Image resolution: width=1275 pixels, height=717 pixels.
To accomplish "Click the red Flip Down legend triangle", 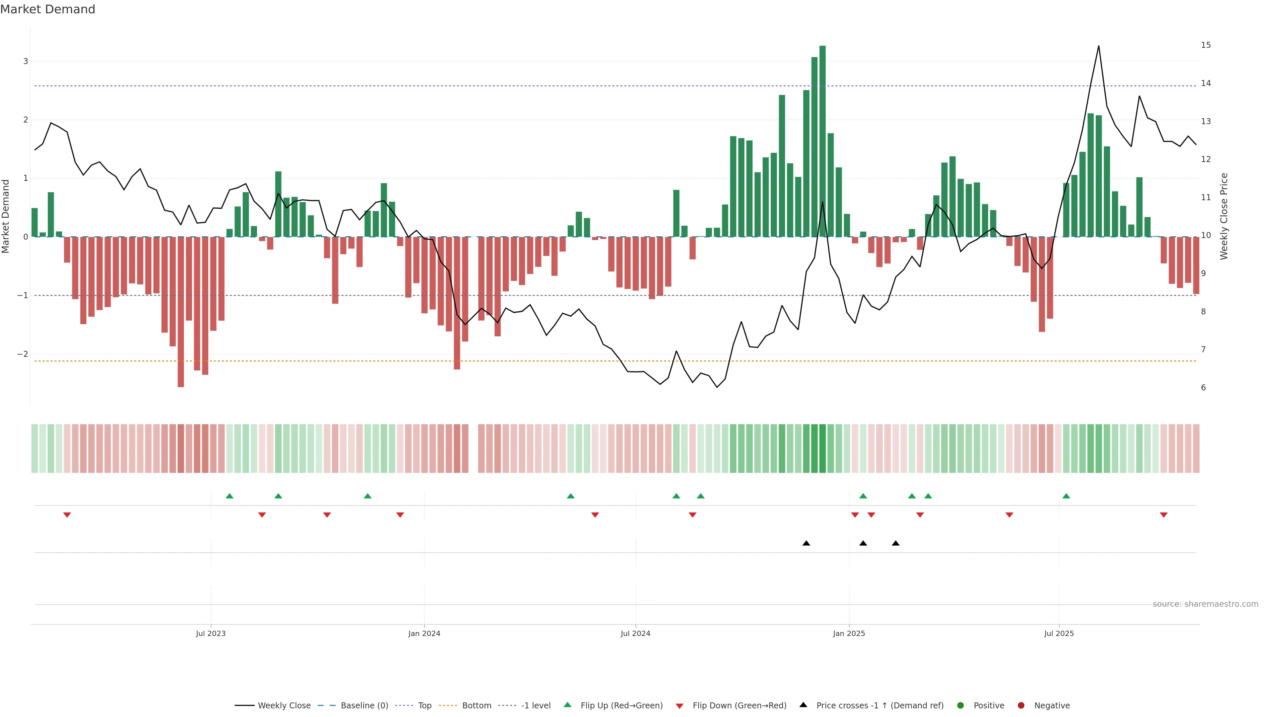I will [680, 706].
